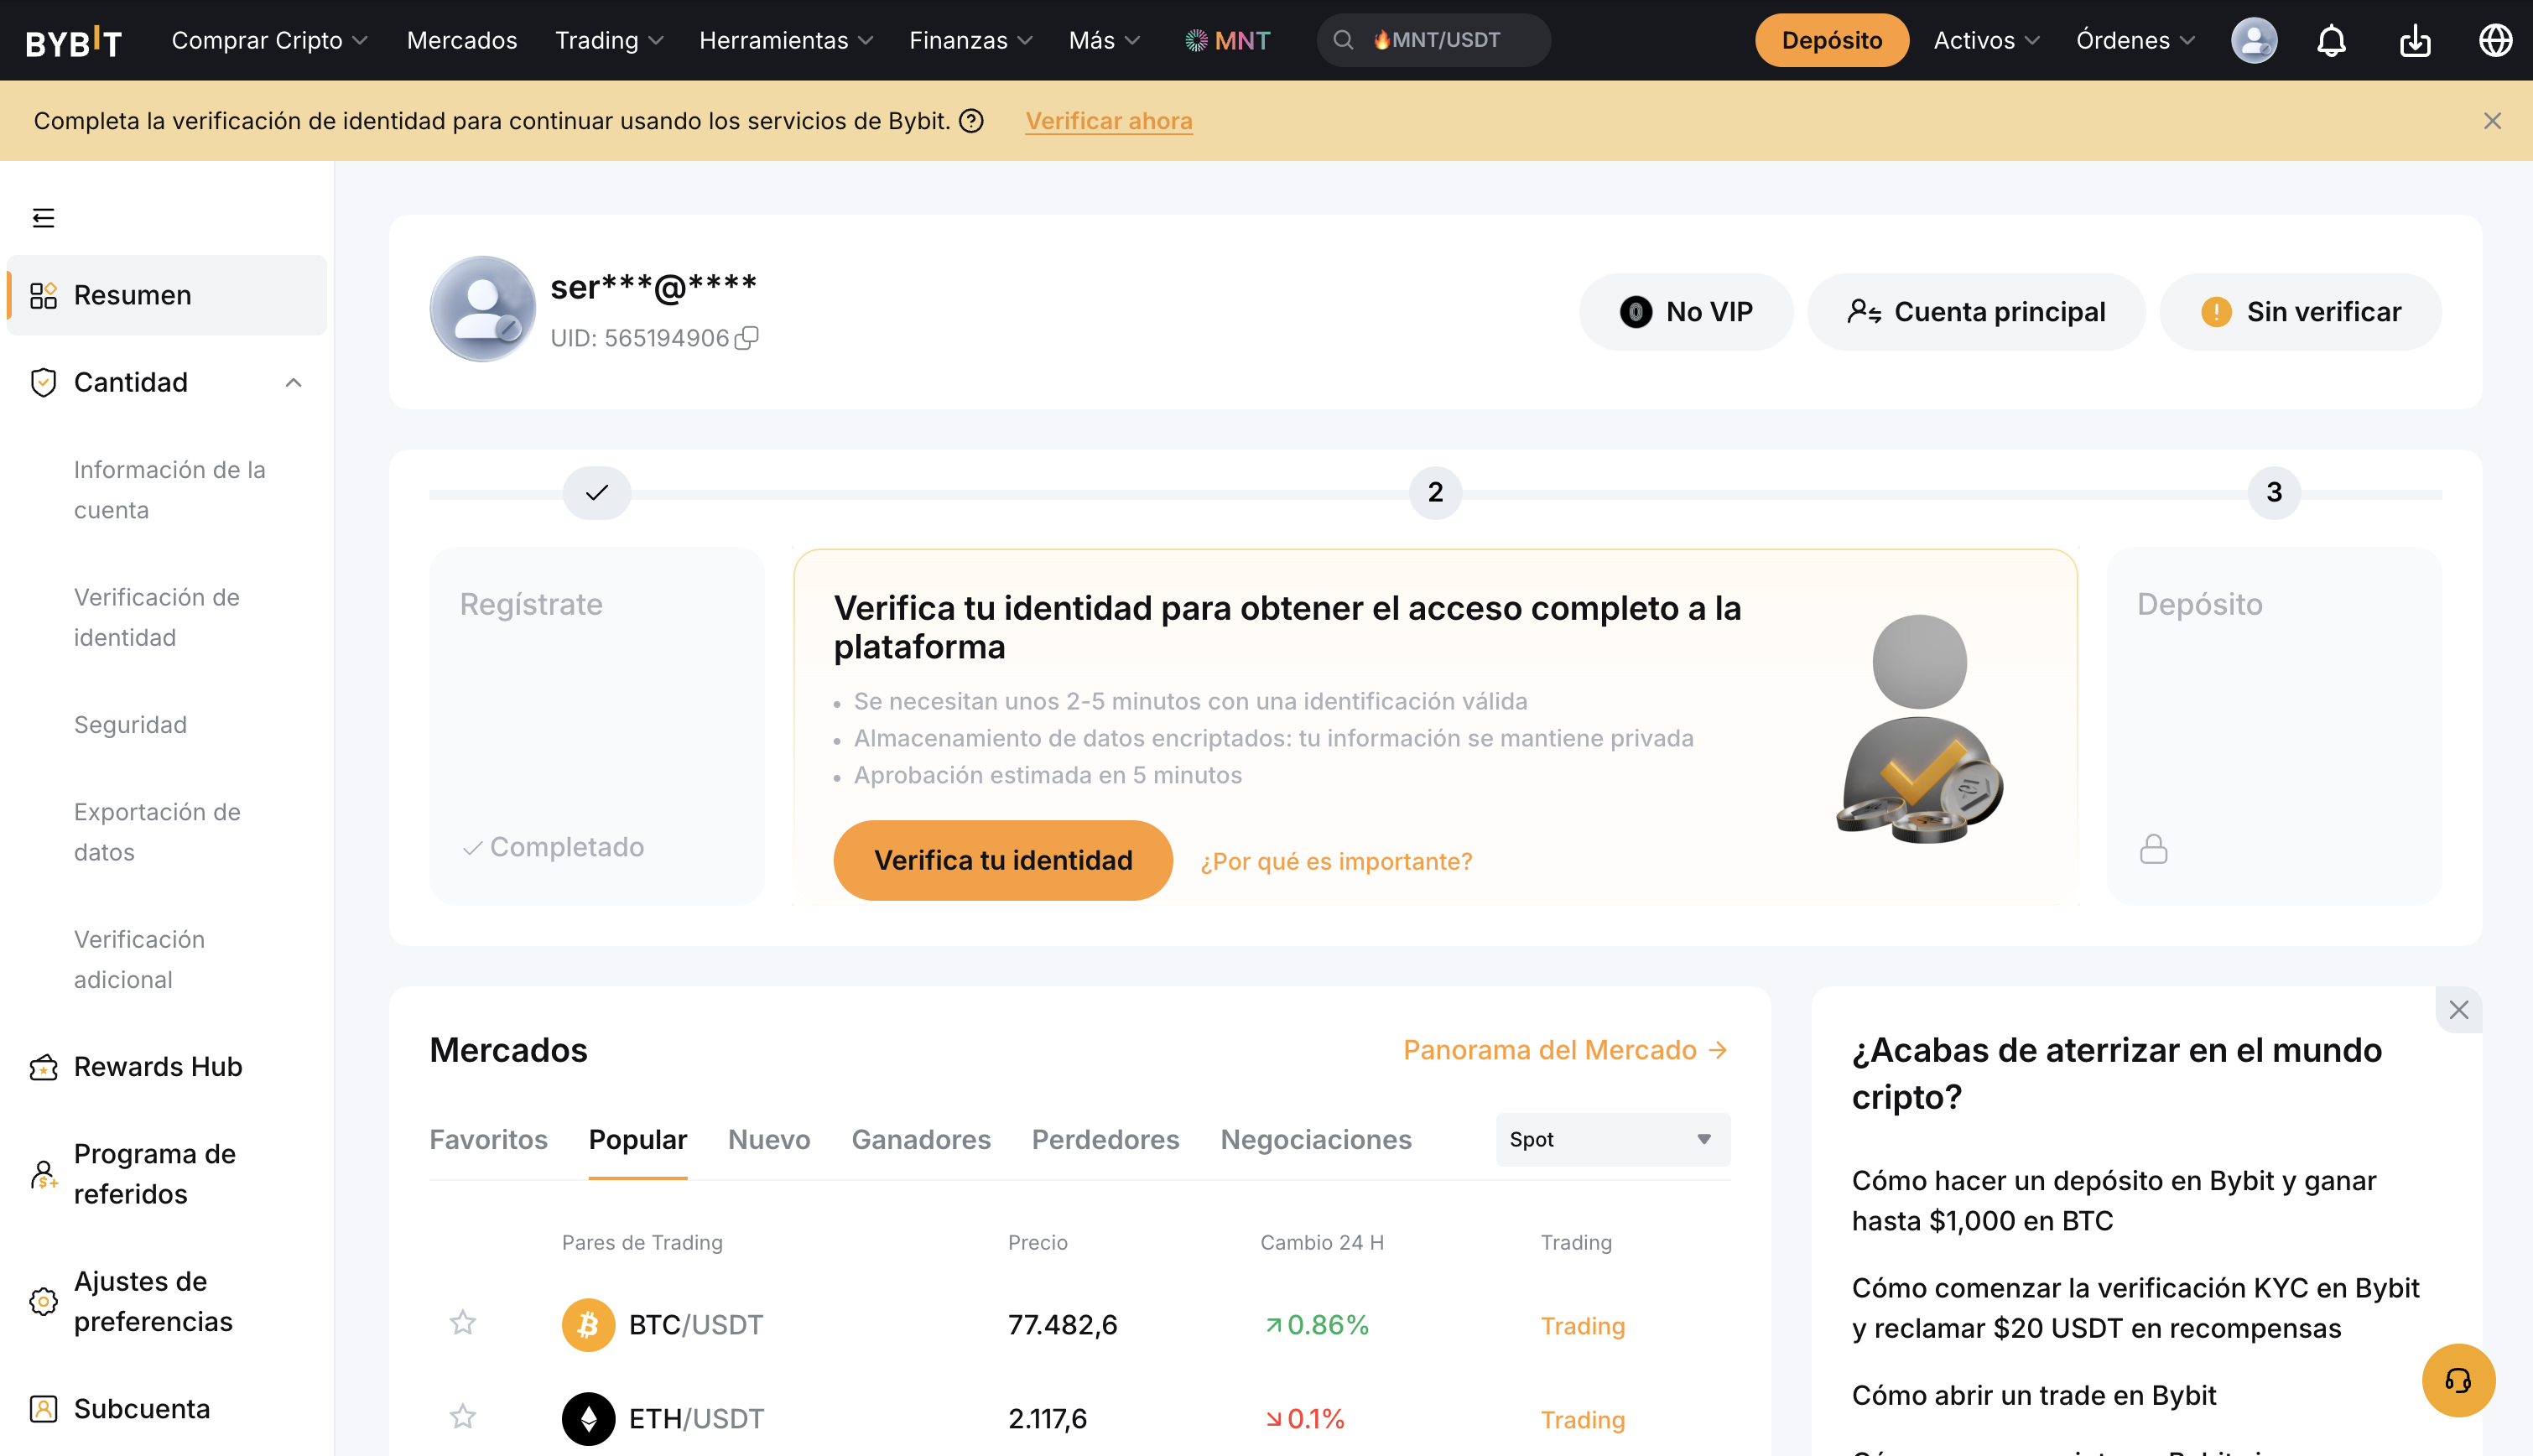
Task: Open the live support headset chat
Action: pyautogui.click(x=2458, y=1380)
